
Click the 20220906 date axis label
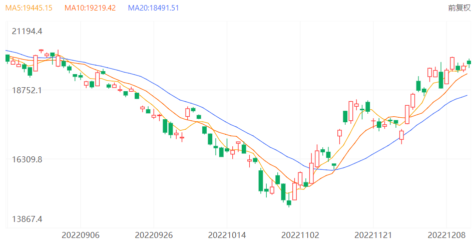[x=81, y=235]
